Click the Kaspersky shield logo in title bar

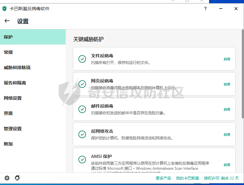click(x=4, y=9)
